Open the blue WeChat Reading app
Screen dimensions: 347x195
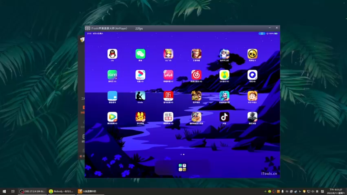112,96
